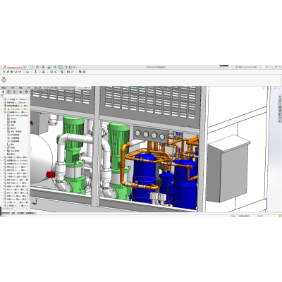Open the PropertyManager tab icon
Screen dimensions: 282x282
[9, 92]
